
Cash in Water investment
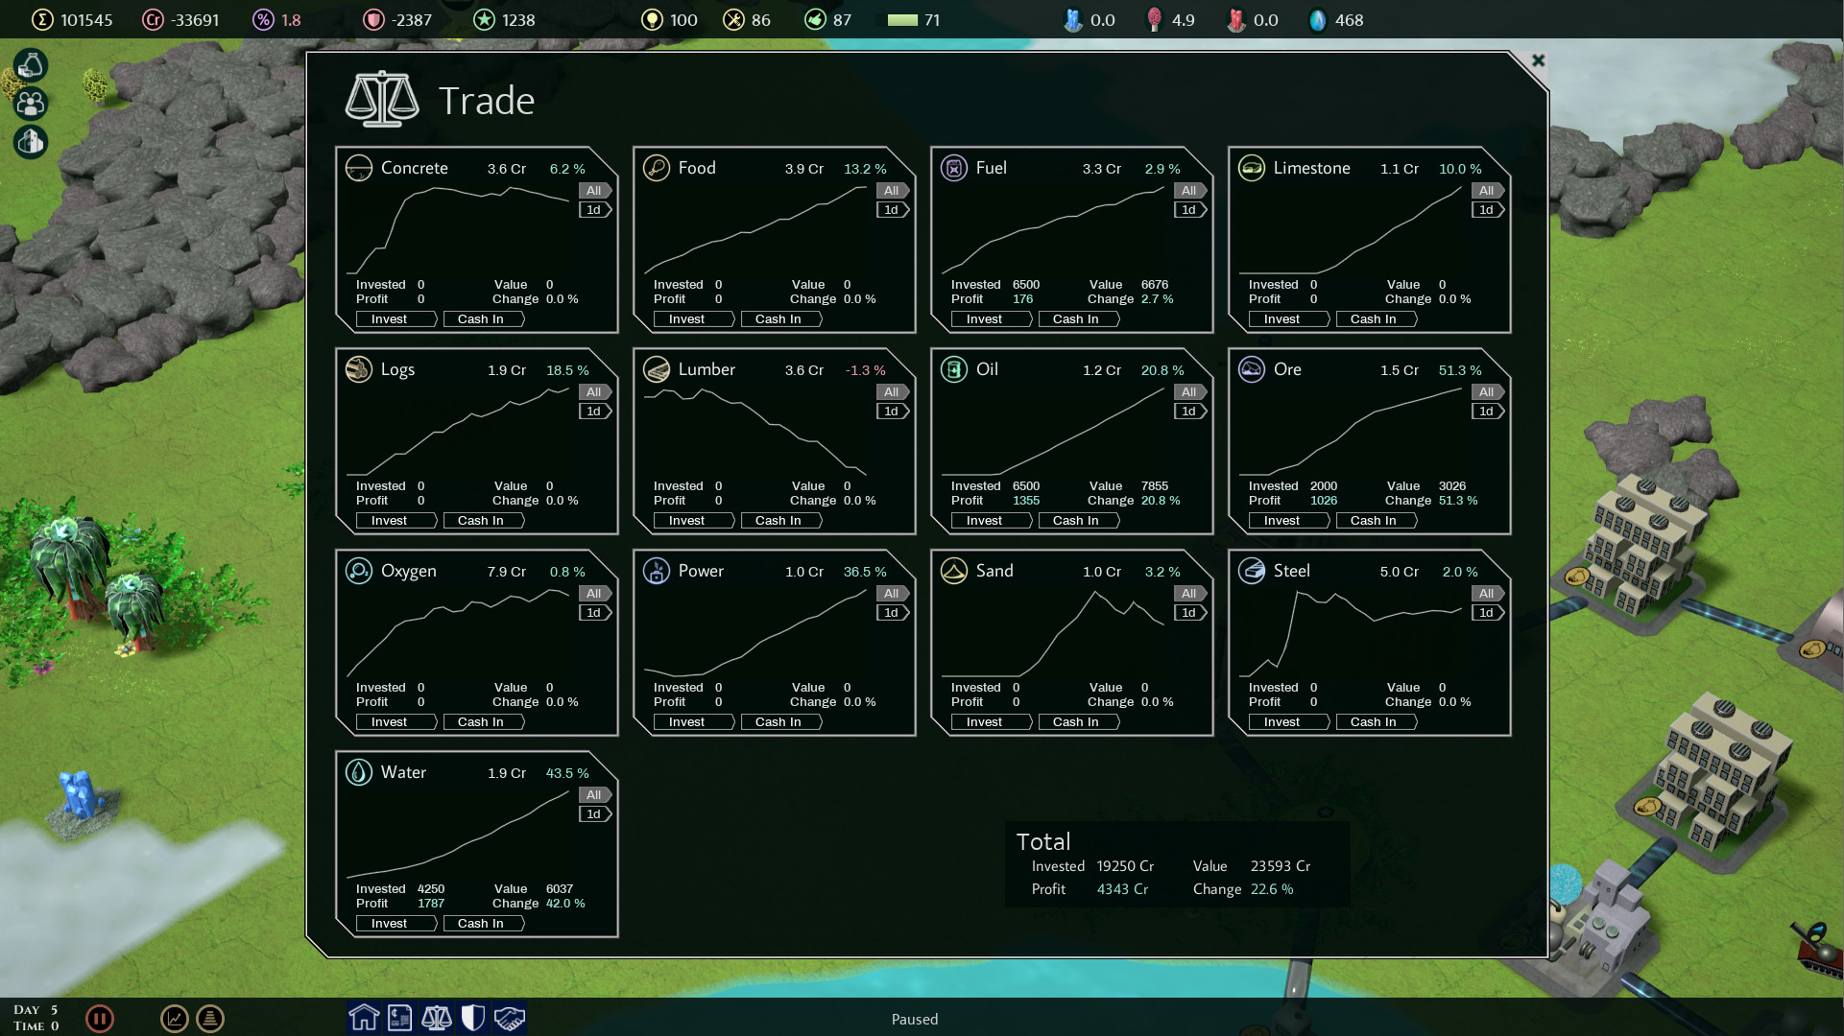point(484,924)
